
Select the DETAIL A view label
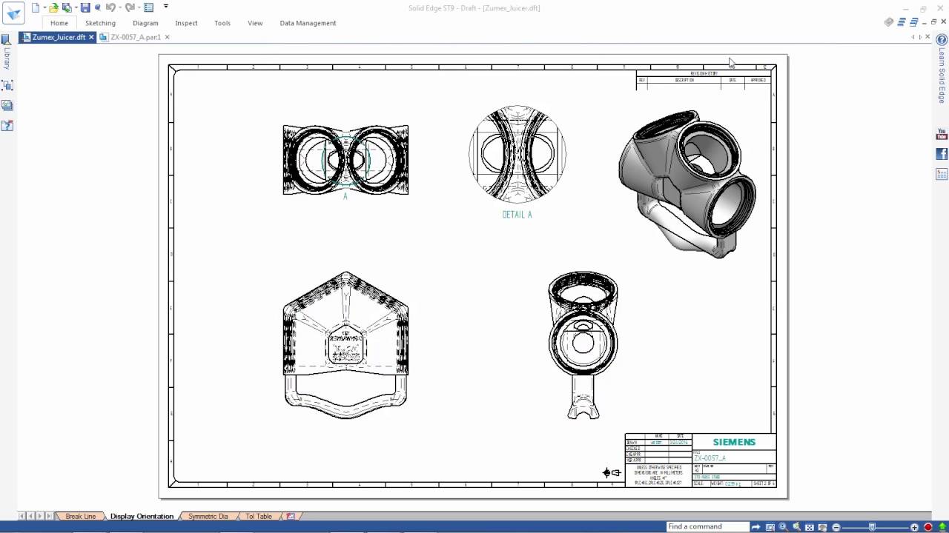517,215
